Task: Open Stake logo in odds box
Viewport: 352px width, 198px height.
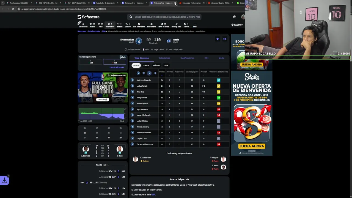Action: pyautogui.click(x=123, y=57)
